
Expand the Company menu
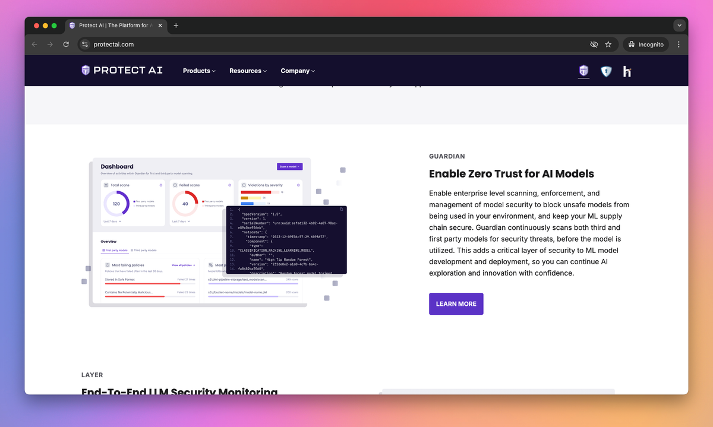tap(298, 71)
